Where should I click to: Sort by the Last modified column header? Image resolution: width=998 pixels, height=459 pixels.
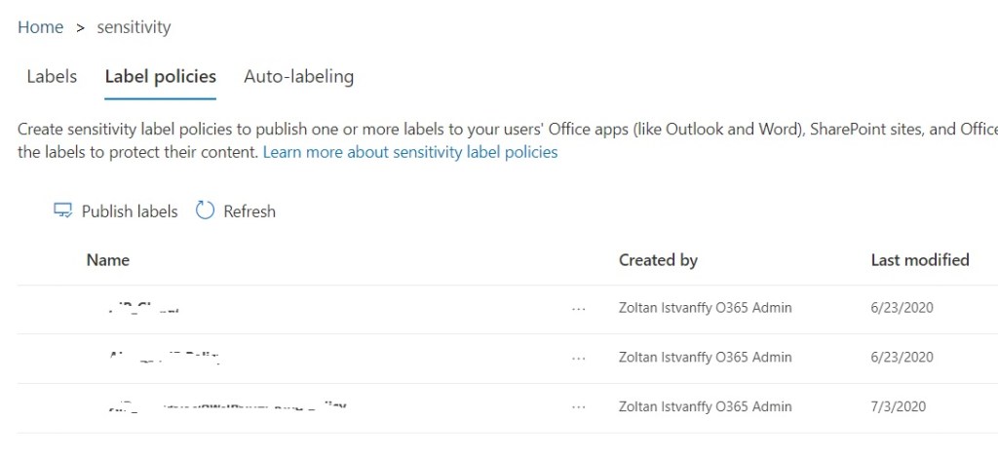919,260
